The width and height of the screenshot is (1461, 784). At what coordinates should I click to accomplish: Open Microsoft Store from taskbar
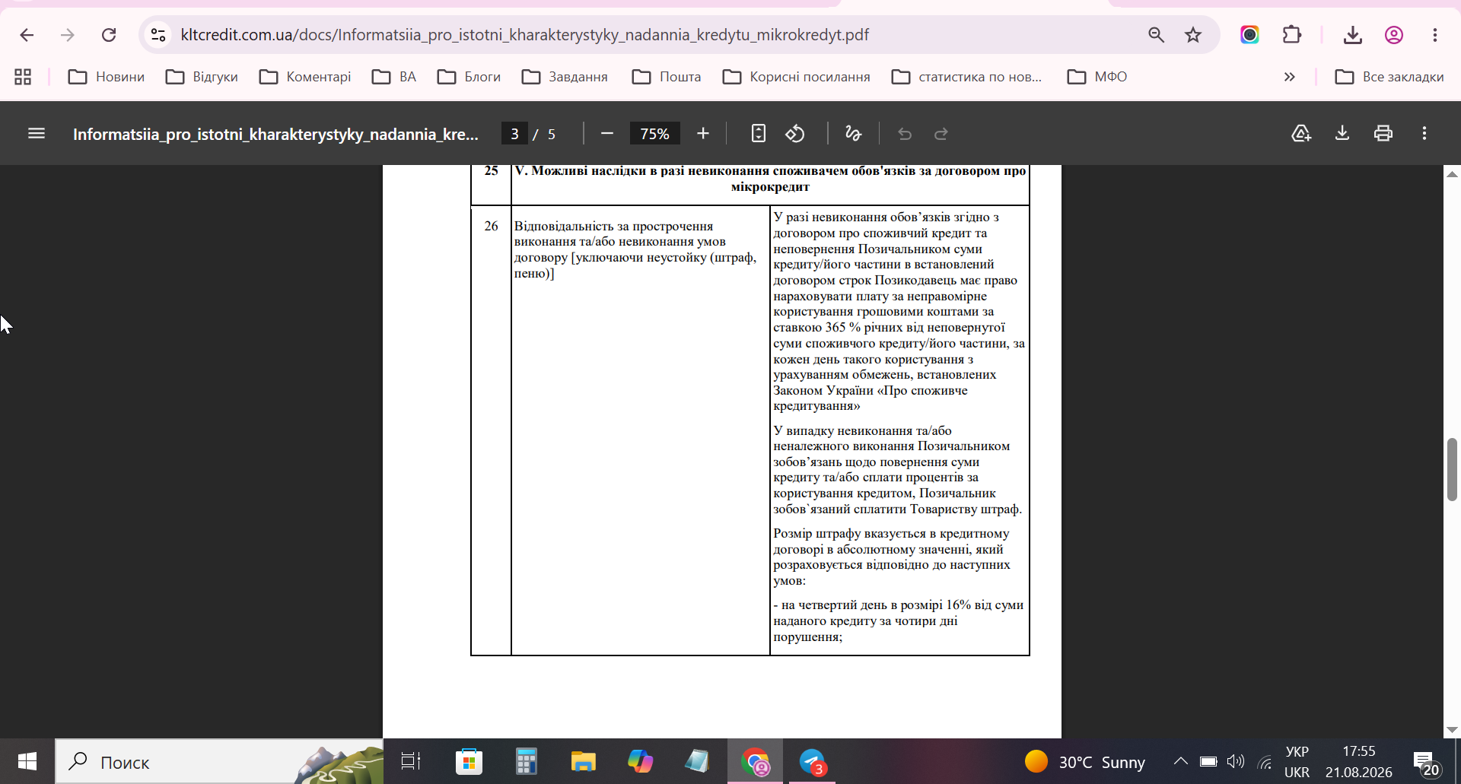pyautogui.click(x=469, y=761)
